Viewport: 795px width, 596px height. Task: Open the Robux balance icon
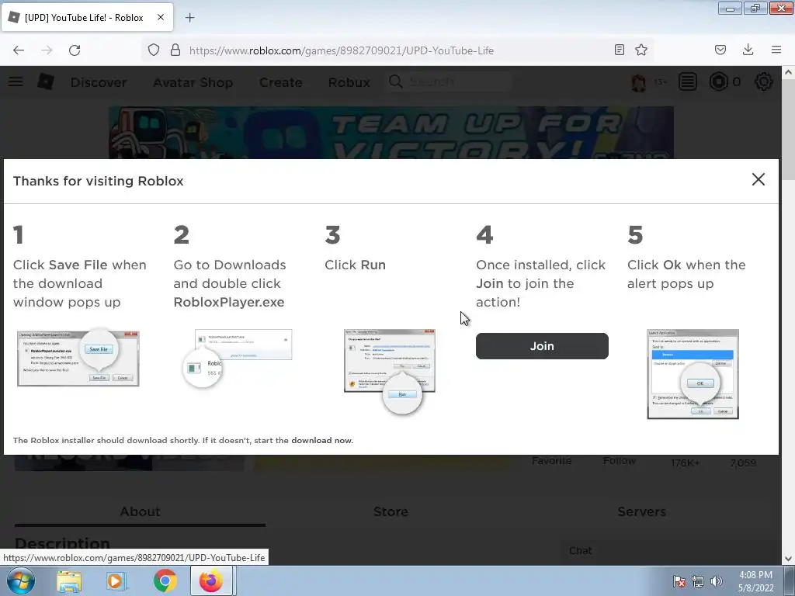(718, 81)
